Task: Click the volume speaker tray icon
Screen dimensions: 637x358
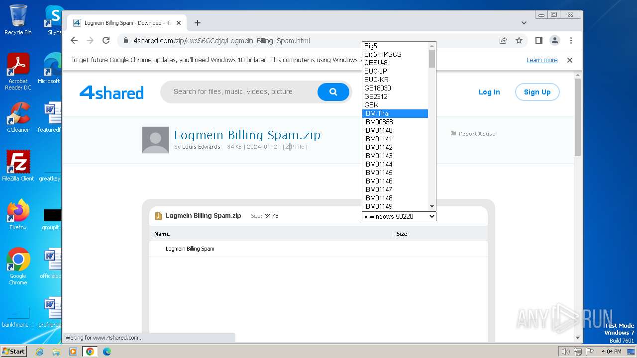Action: [x=566, y=352]
